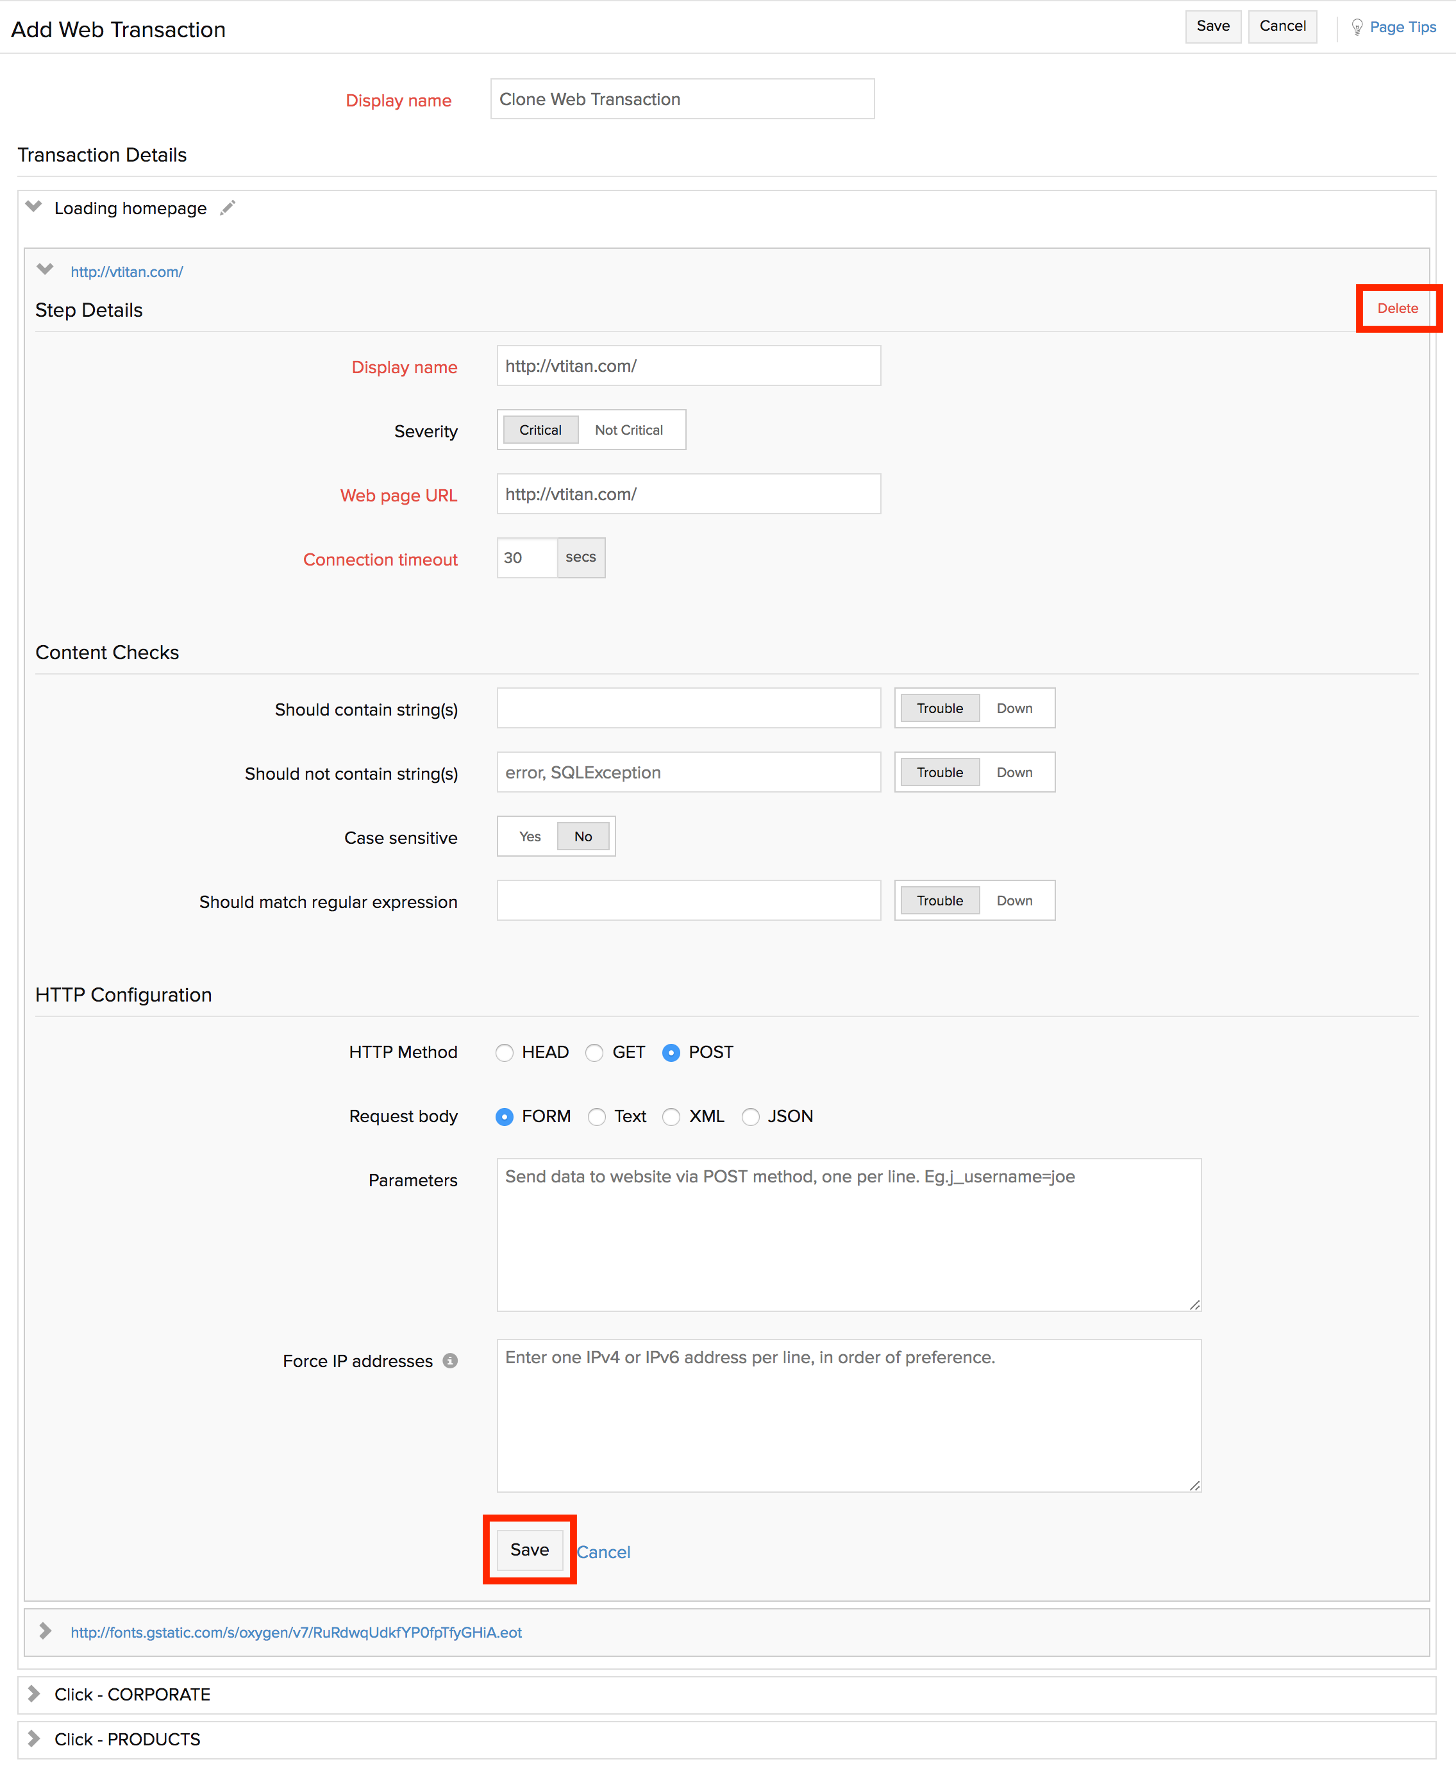
Task: Expand the Click - CORPORATE section
Action: [x=35, y=1693]
